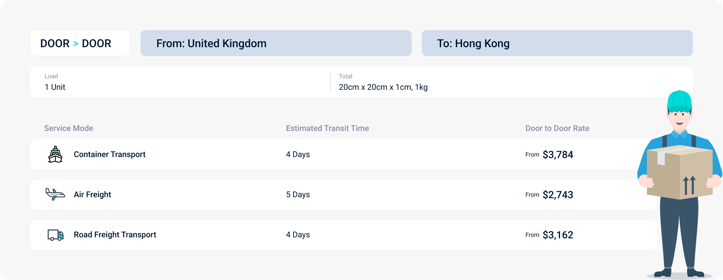Click the Road Freight truck icon
Screen dimensions: 723x280
[55, 235]
